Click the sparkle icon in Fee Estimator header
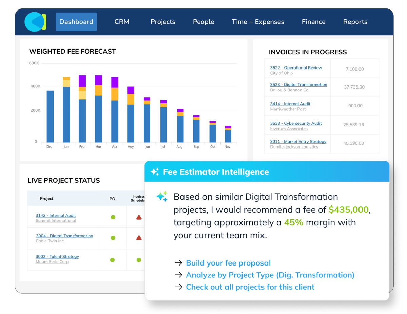Viewport: 407px width, 314px height. 155,172
